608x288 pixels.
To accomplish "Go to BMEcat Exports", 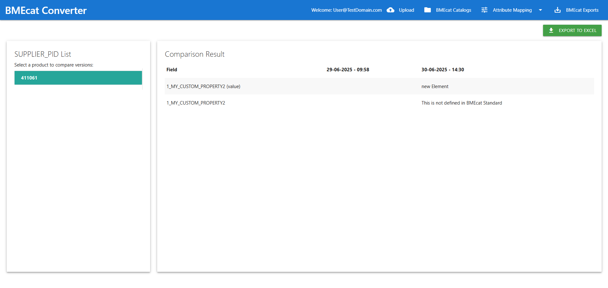I will [582, 10].
